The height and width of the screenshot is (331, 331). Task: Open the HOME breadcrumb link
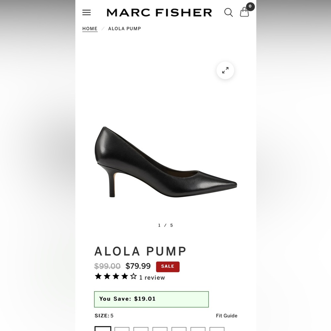[x=90, y=29]
